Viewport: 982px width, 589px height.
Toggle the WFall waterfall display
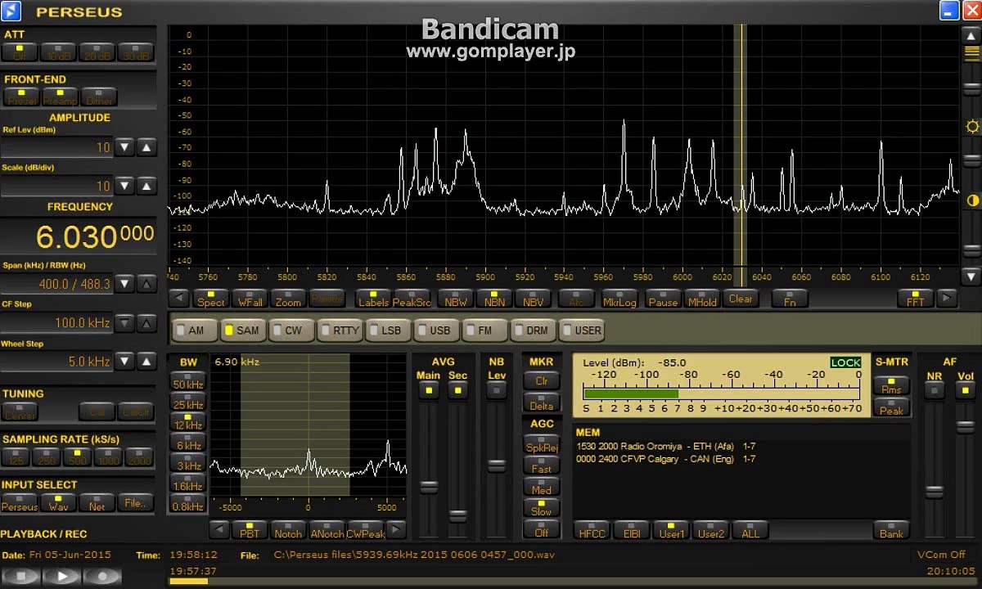tap(250, 299)
